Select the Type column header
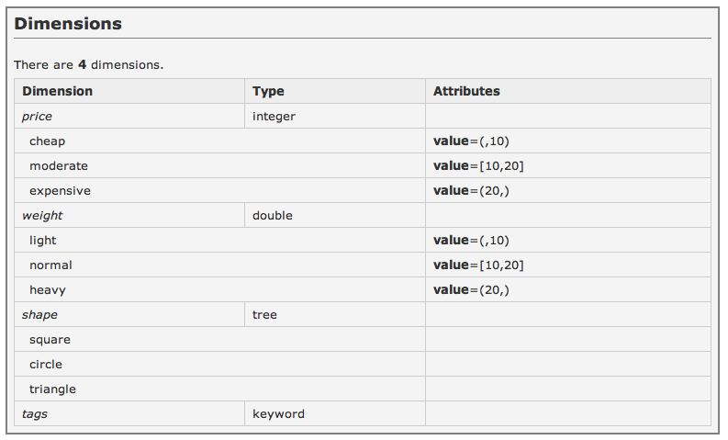Screen dimensions: 728x440 [335, 91]
